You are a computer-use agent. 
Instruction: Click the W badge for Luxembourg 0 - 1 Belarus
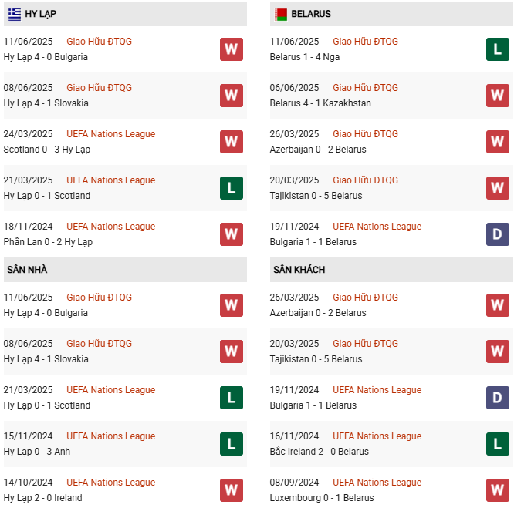click(497, 490)
